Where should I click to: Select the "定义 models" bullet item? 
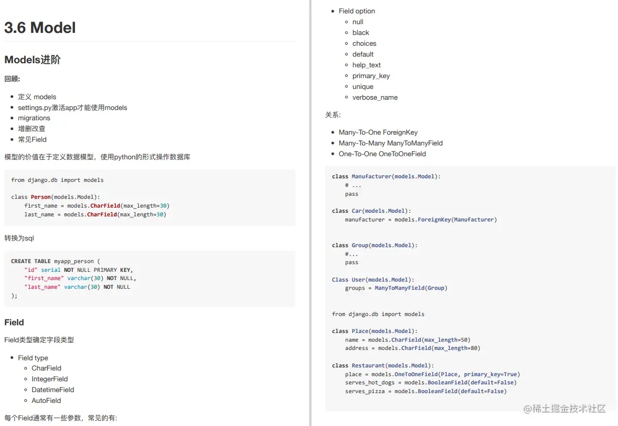point(37,97)
